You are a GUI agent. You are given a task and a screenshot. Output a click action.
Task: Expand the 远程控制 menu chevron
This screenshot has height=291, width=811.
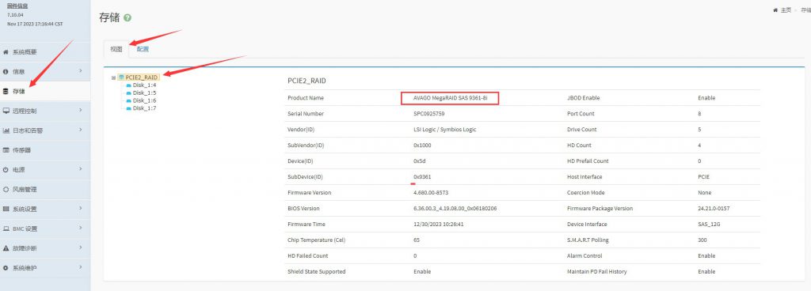(x=80, y=110)
